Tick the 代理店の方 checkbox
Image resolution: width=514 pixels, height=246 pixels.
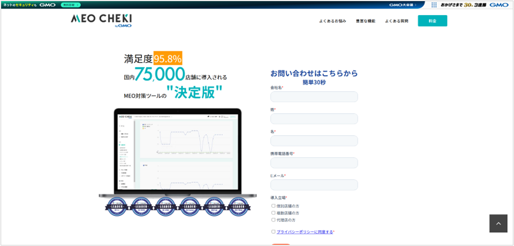tap(273, 220)
